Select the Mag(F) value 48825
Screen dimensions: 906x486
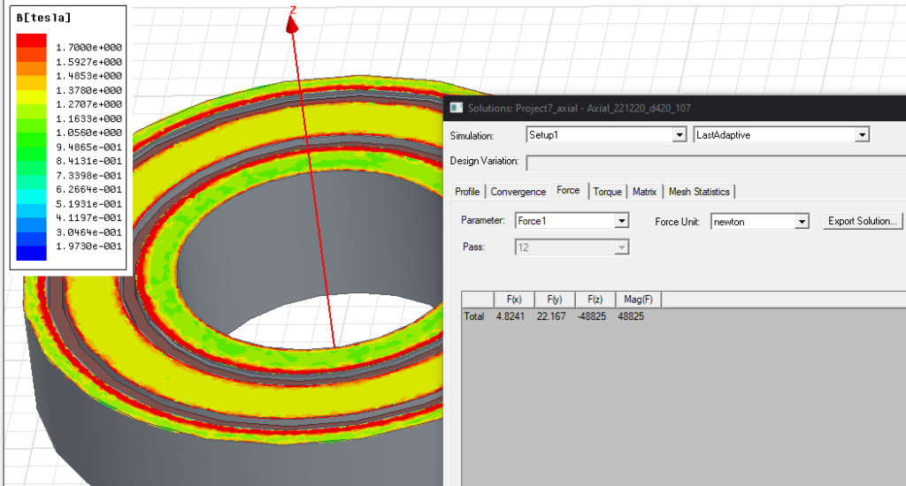[x=630, y=316]
